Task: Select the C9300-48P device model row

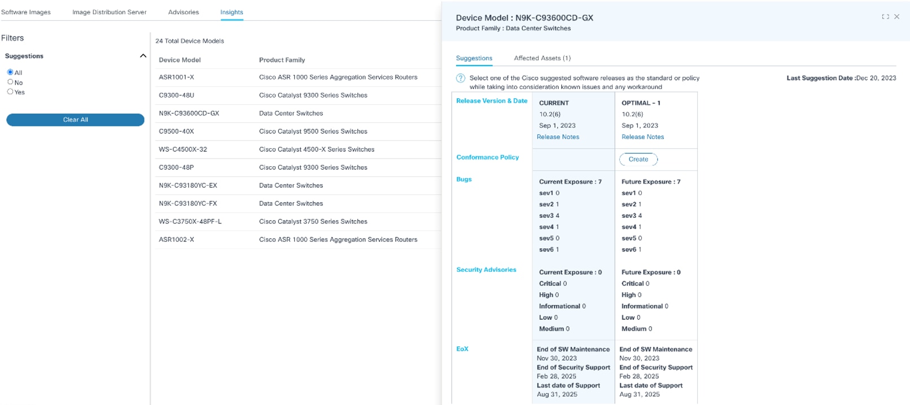Action: click(x=298, y=168)
